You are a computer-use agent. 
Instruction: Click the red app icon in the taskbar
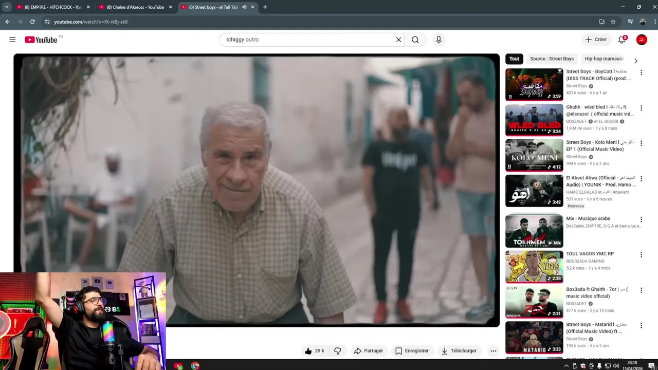pos(178,366)
